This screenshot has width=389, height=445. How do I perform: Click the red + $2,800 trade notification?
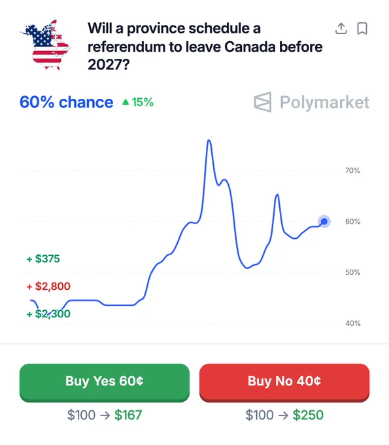48,287
